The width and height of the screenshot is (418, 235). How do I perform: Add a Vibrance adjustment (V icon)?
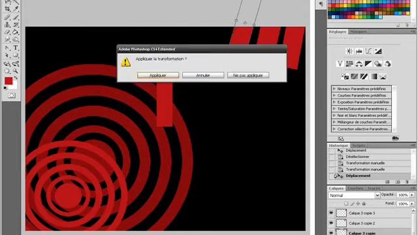click(340, 64)
